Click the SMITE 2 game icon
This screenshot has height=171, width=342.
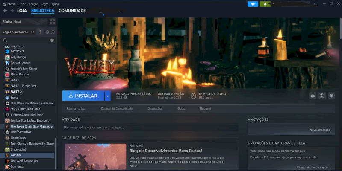[7, 92]
